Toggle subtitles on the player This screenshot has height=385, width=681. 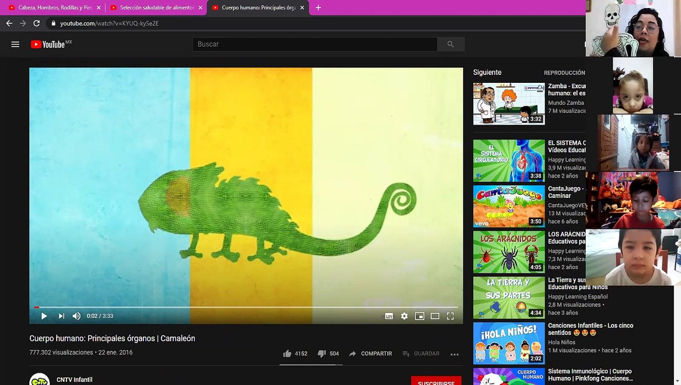pos(389,316)
